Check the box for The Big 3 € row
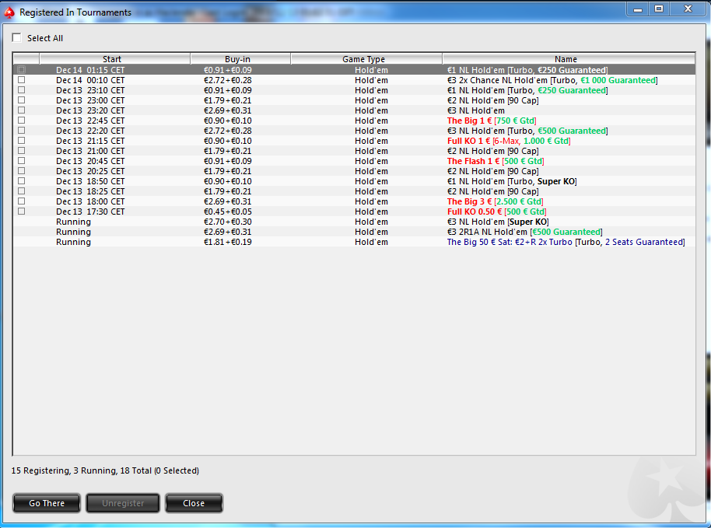711x528 pixels. 21,201
